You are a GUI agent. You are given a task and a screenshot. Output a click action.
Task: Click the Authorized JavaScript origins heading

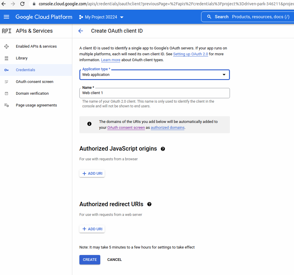tap(118, 149)
